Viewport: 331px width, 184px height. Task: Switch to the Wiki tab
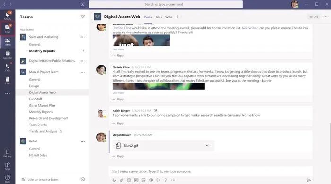click(x=168, y=17)
